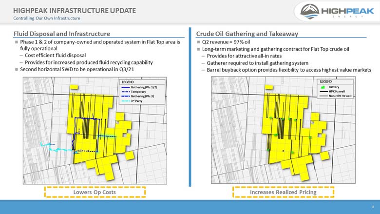Click the 'Phase 1 & 2 of company-owned' bullet
The width and height of the screenshot is (380, 214).
(100, 45)
